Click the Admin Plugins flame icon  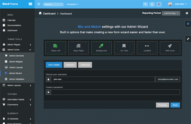[x=4, y=45]
